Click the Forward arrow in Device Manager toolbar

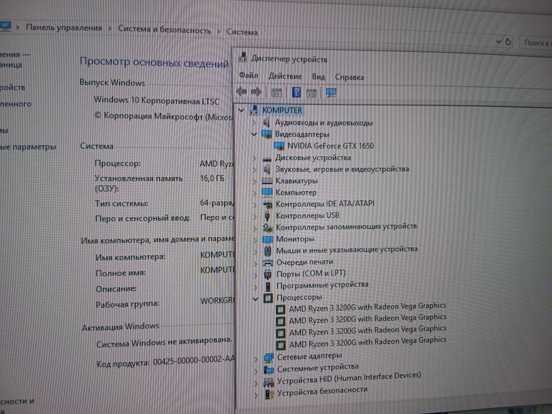click(256, 92)
